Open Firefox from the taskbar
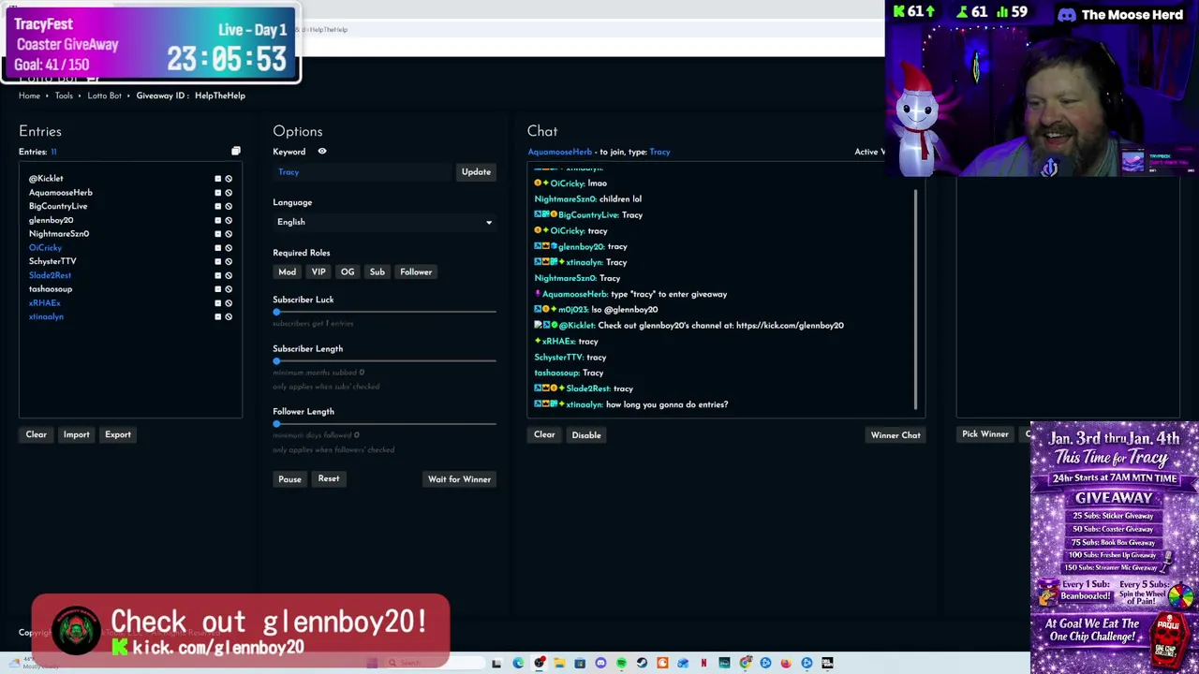 point(786,663)
